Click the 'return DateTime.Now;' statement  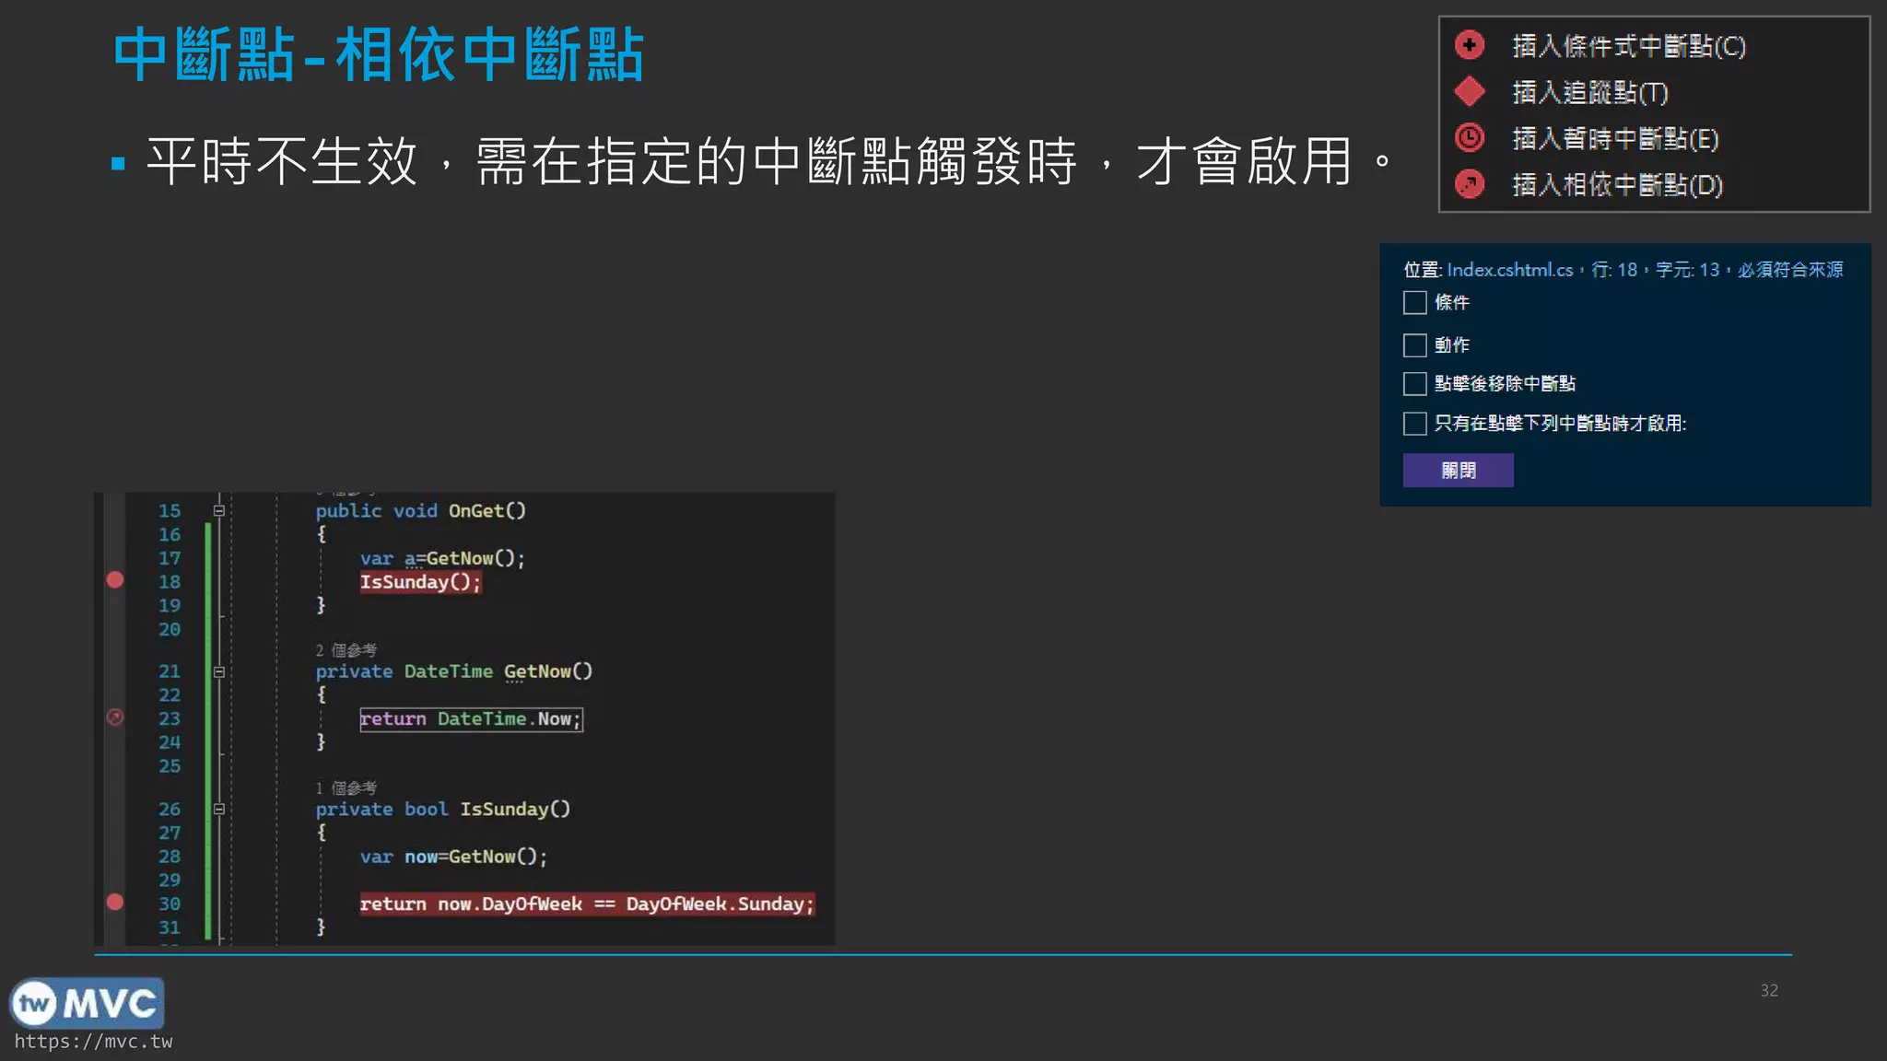[x=471, y=718]
